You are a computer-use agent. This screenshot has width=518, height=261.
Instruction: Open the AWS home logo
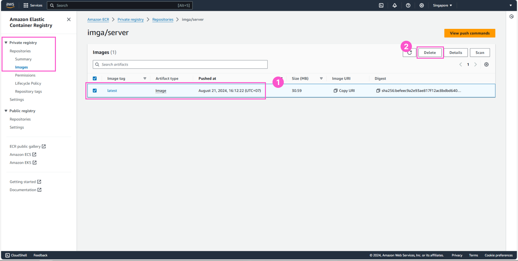pyautogui.click(x=10, y=5)
